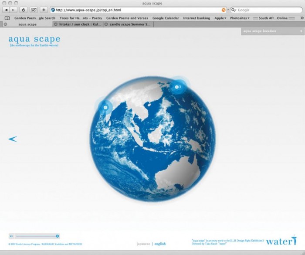Click the left arrow to rotate the globe
Viewport: 305px width, 255px height.
click(x=13, y=139)
